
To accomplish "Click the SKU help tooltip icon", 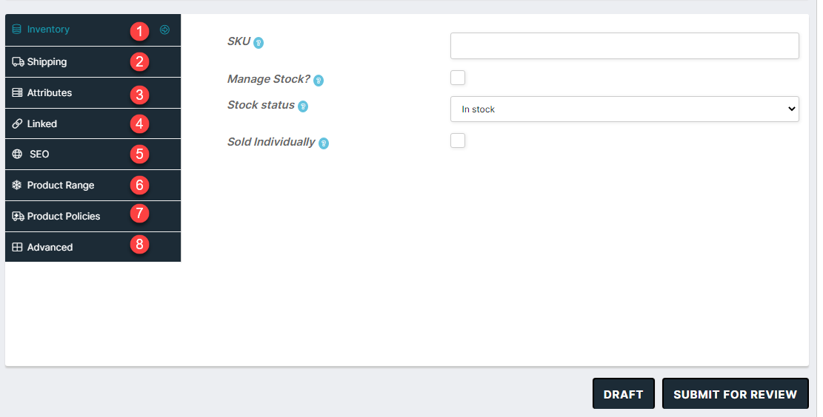I will click(x=259, y=43).
